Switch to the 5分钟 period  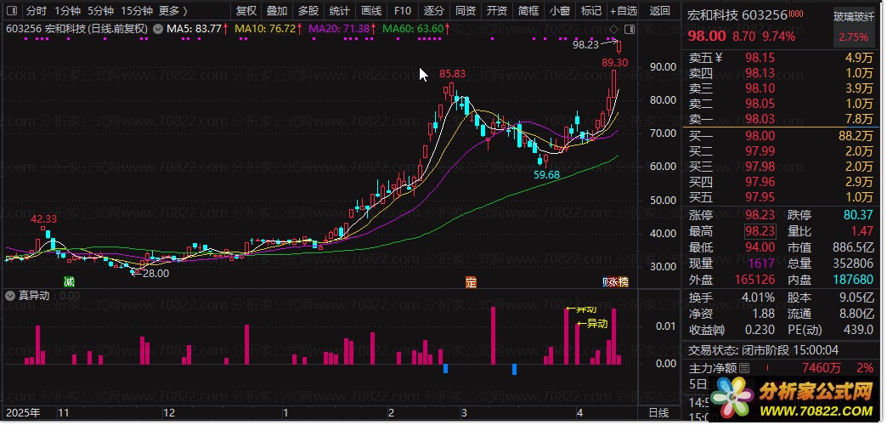tap(100, 10)
